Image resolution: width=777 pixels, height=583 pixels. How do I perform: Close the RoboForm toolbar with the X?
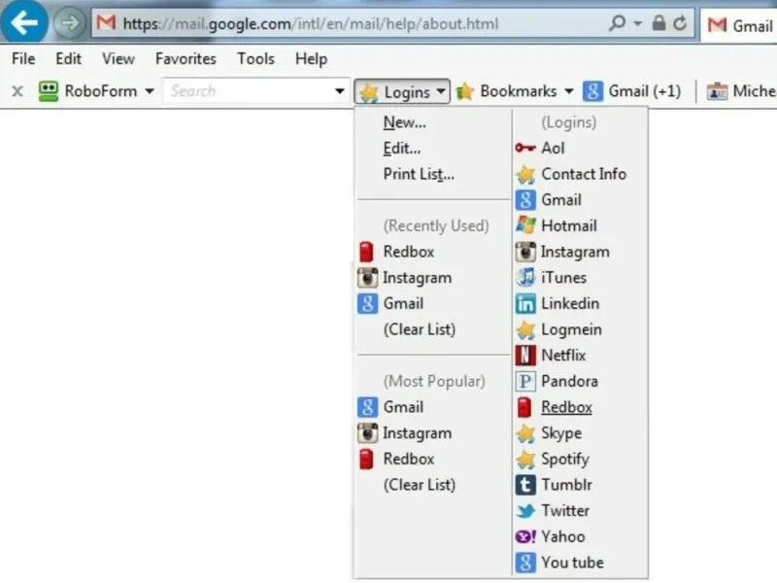(x=17, y=91)
